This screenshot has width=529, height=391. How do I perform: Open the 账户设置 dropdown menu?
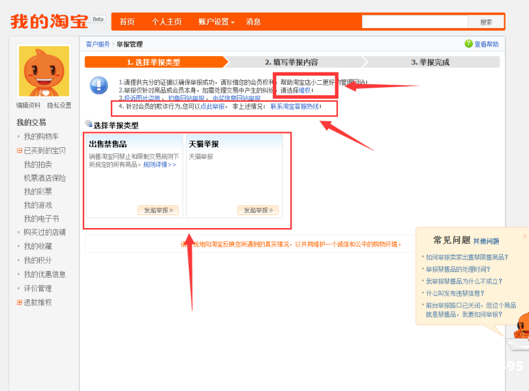(217, 22)
